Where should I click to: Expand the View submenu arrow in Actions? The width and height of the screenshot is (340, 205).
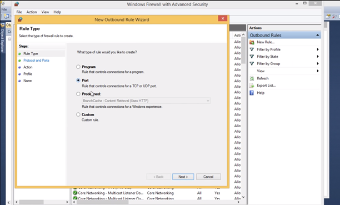pyautogui.click(x=318, y=71)
